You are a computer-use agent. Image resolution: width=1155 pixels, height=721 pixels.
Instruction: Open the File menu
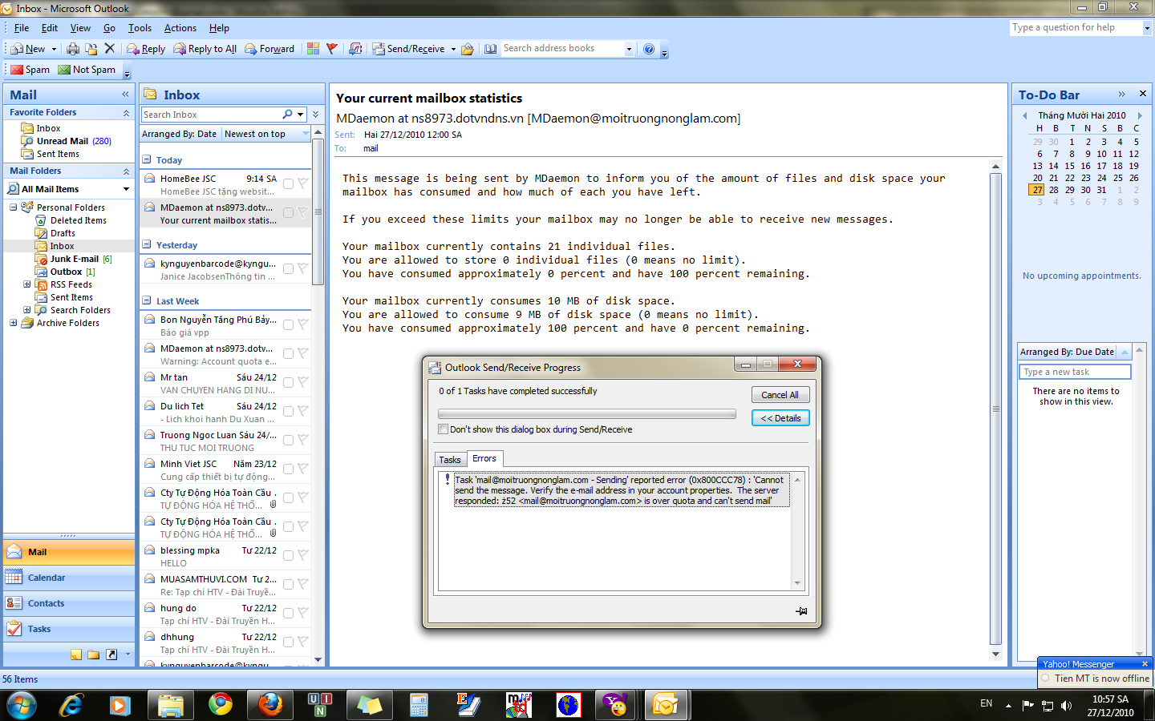pos(22,28)
